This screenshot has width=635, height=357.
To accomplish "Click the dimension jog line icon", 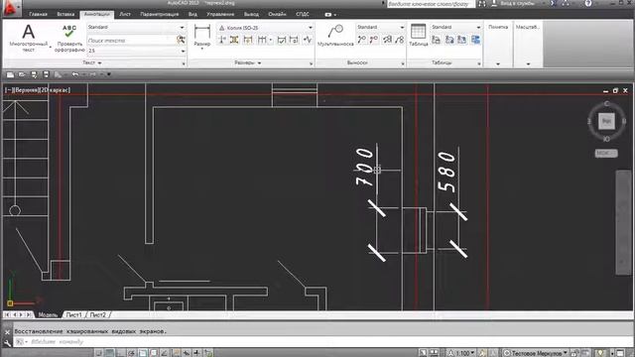I will point(308,40).
